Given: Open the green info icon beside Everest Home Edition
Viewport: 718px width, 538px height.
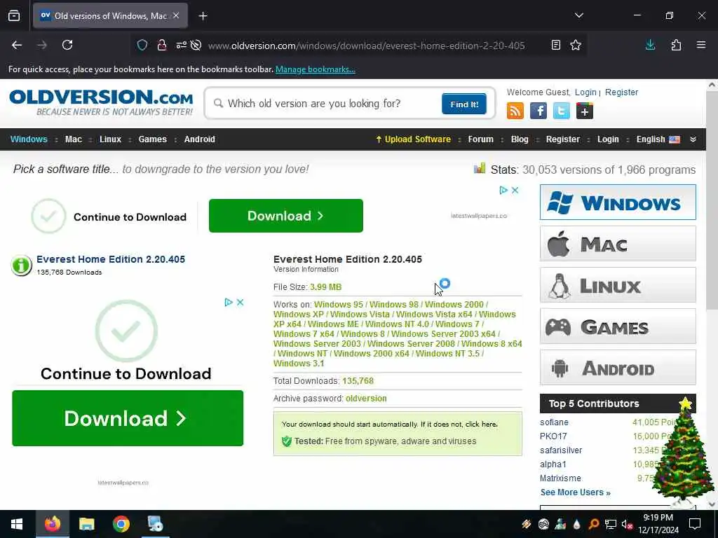Looking at the screenshot, I should [x=21, y=265].
